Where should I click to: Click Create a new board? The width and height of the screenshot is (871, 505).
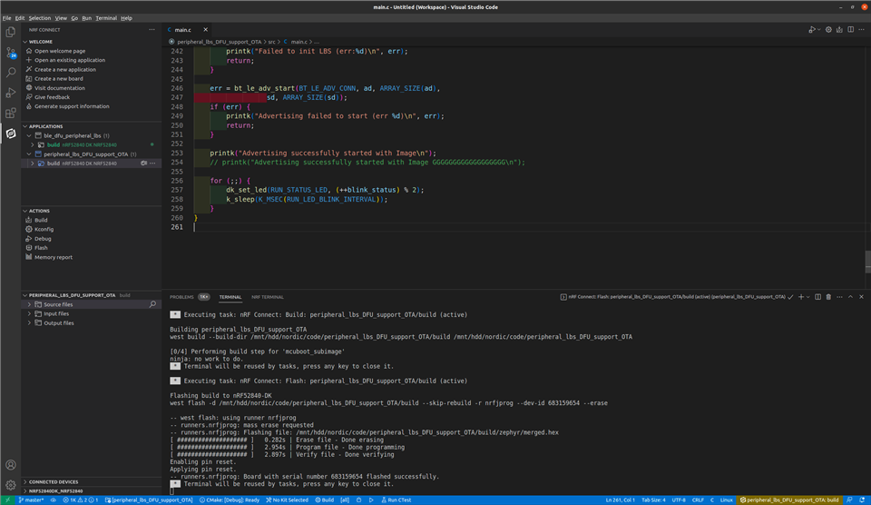point(59,78)
